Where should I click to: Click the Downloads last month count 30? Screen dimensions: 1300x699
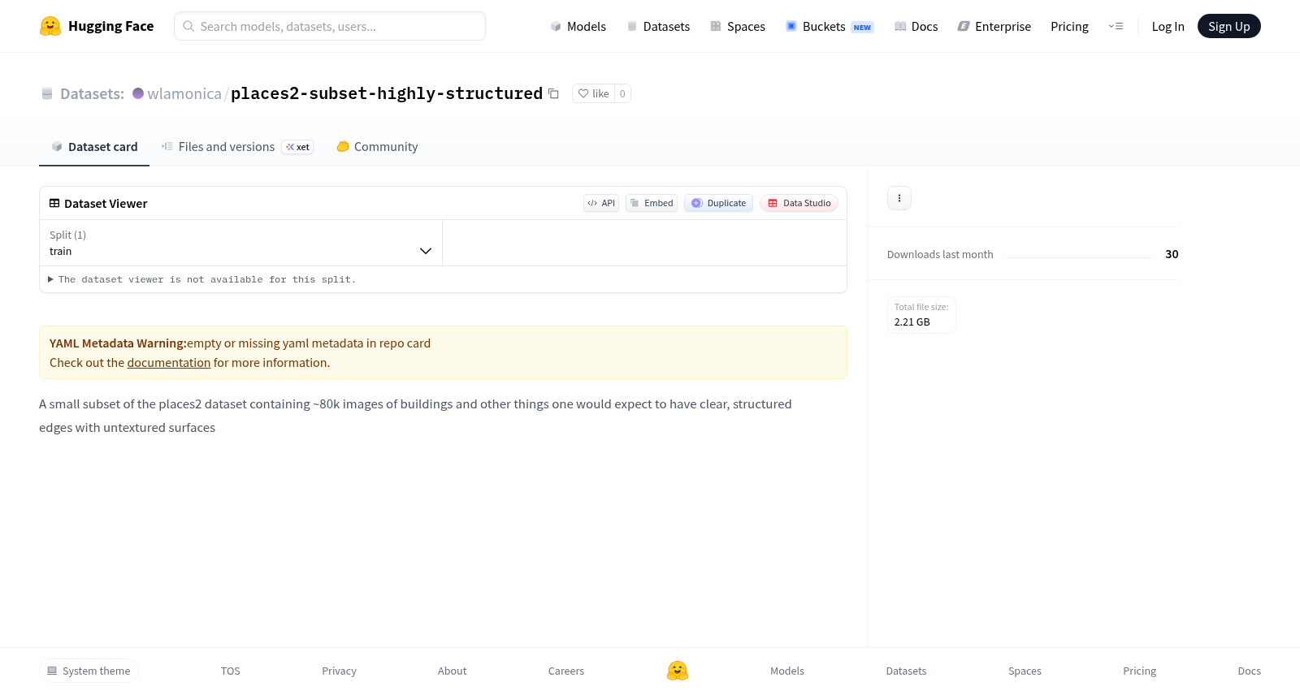click(1172, 254)
